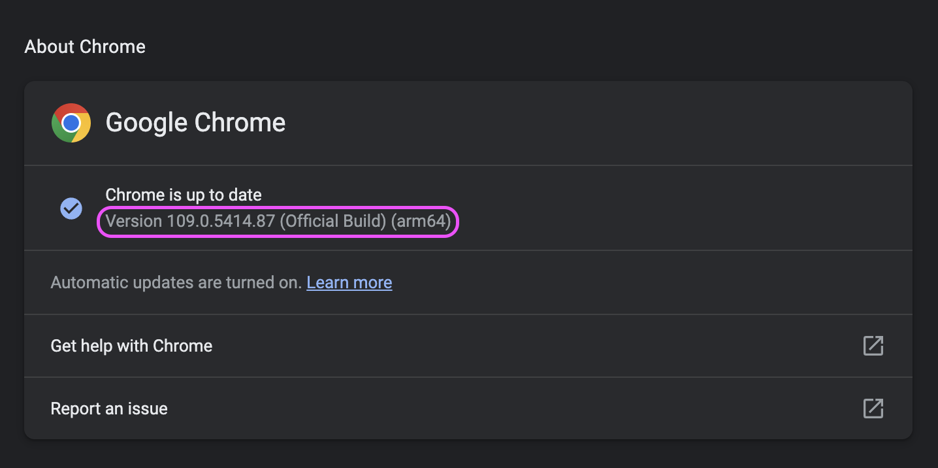
Task: Open the "Get help with Chrome" label
Action: point(131,346)
